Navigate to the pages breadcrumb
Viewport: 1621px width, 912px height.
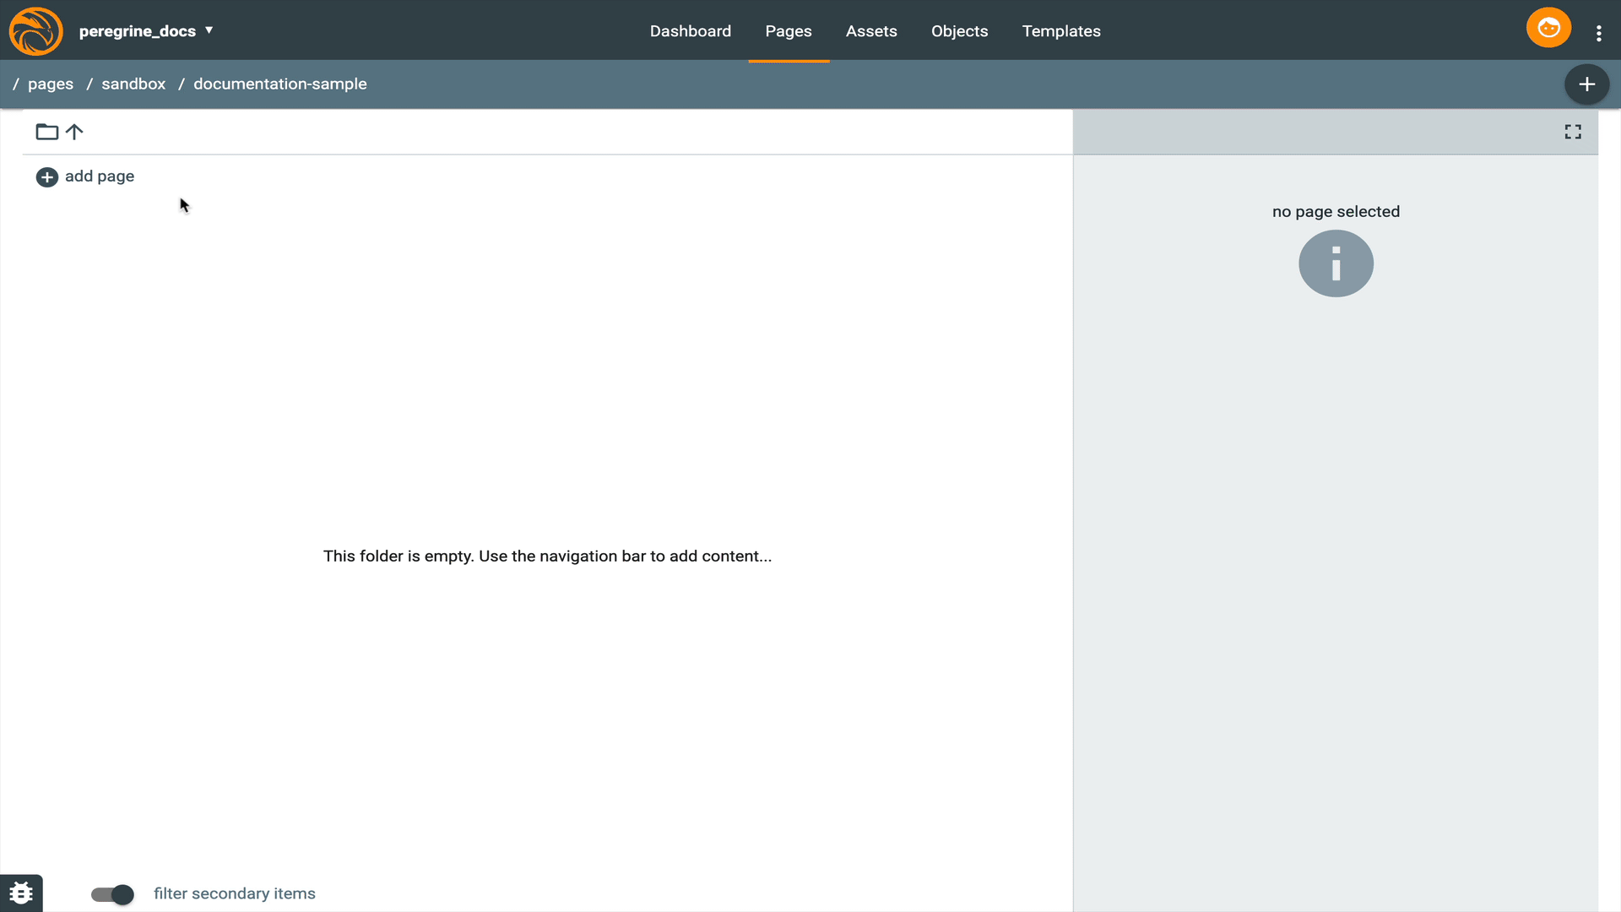51,84
